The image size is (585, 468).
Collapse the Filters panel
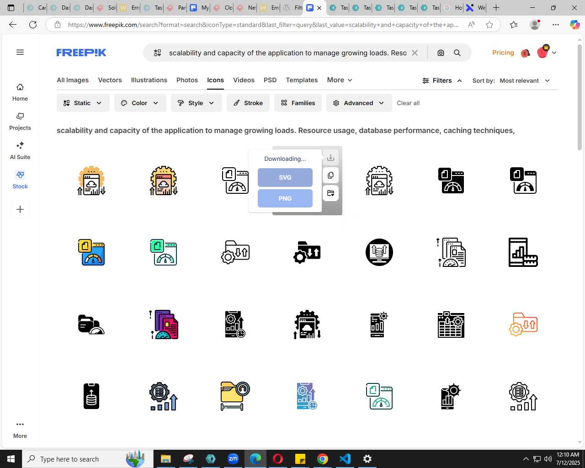pyautogui.click(x=442, y=80)
